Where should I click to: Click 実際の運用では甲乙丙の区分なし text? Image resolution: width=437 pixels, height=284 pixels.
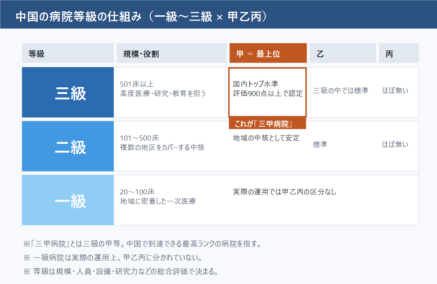(x=284, y=192)
